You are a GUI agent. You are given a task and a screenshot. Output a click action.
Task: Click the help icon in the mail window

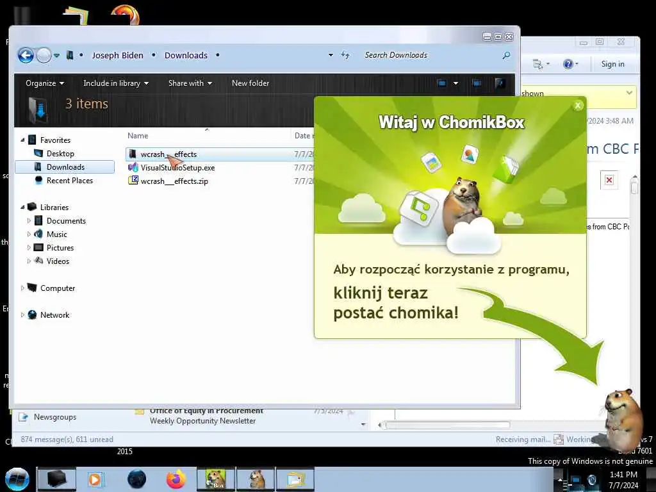pyautogui.click(x=568, y=64)
